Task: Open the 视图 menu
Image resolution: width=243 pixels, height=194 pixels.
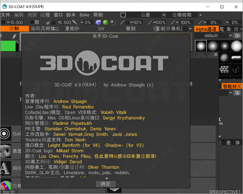Action: pos(32,15)
